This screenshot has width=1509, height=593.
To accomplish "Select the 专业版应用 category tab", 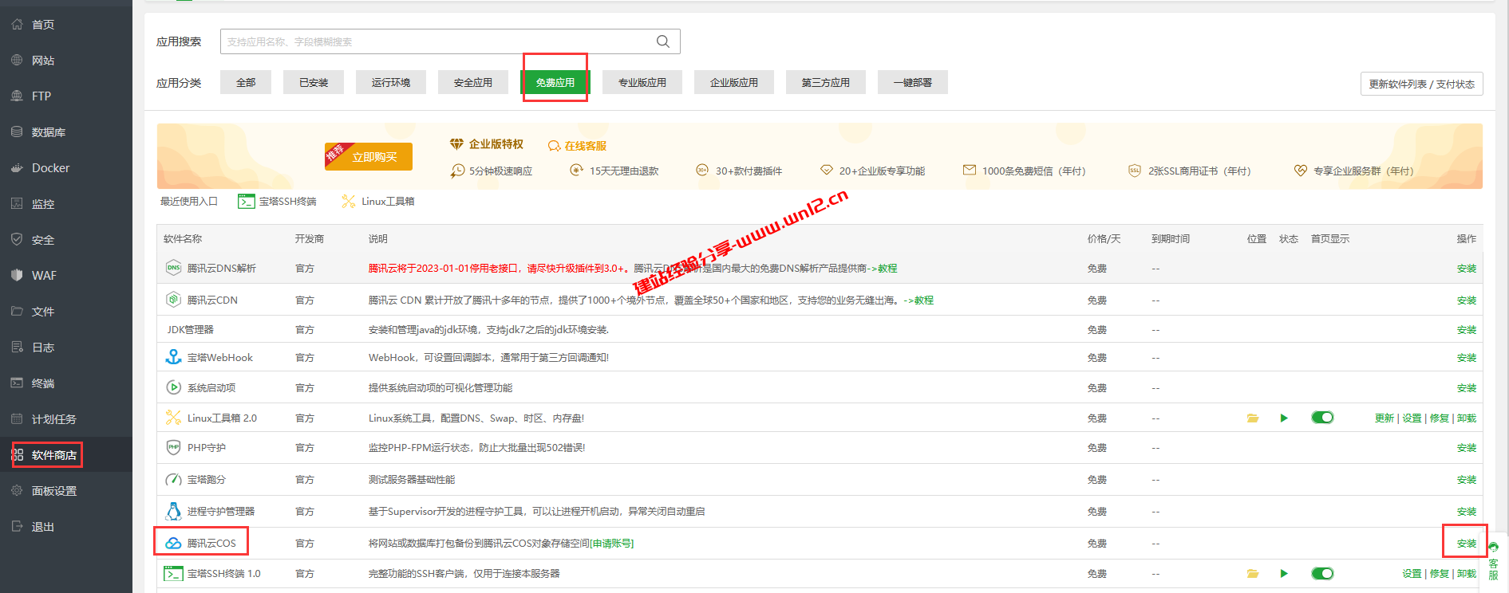I will [642, 82].
